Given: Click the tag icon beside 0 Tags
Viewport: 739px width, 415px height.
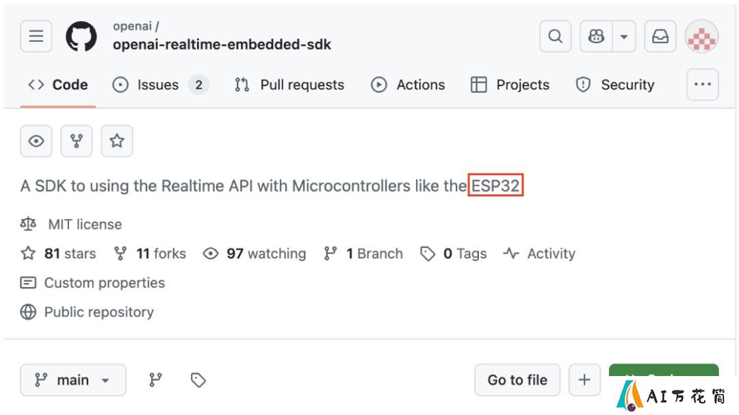Looking at the screenshot, I should pos(428,254).
